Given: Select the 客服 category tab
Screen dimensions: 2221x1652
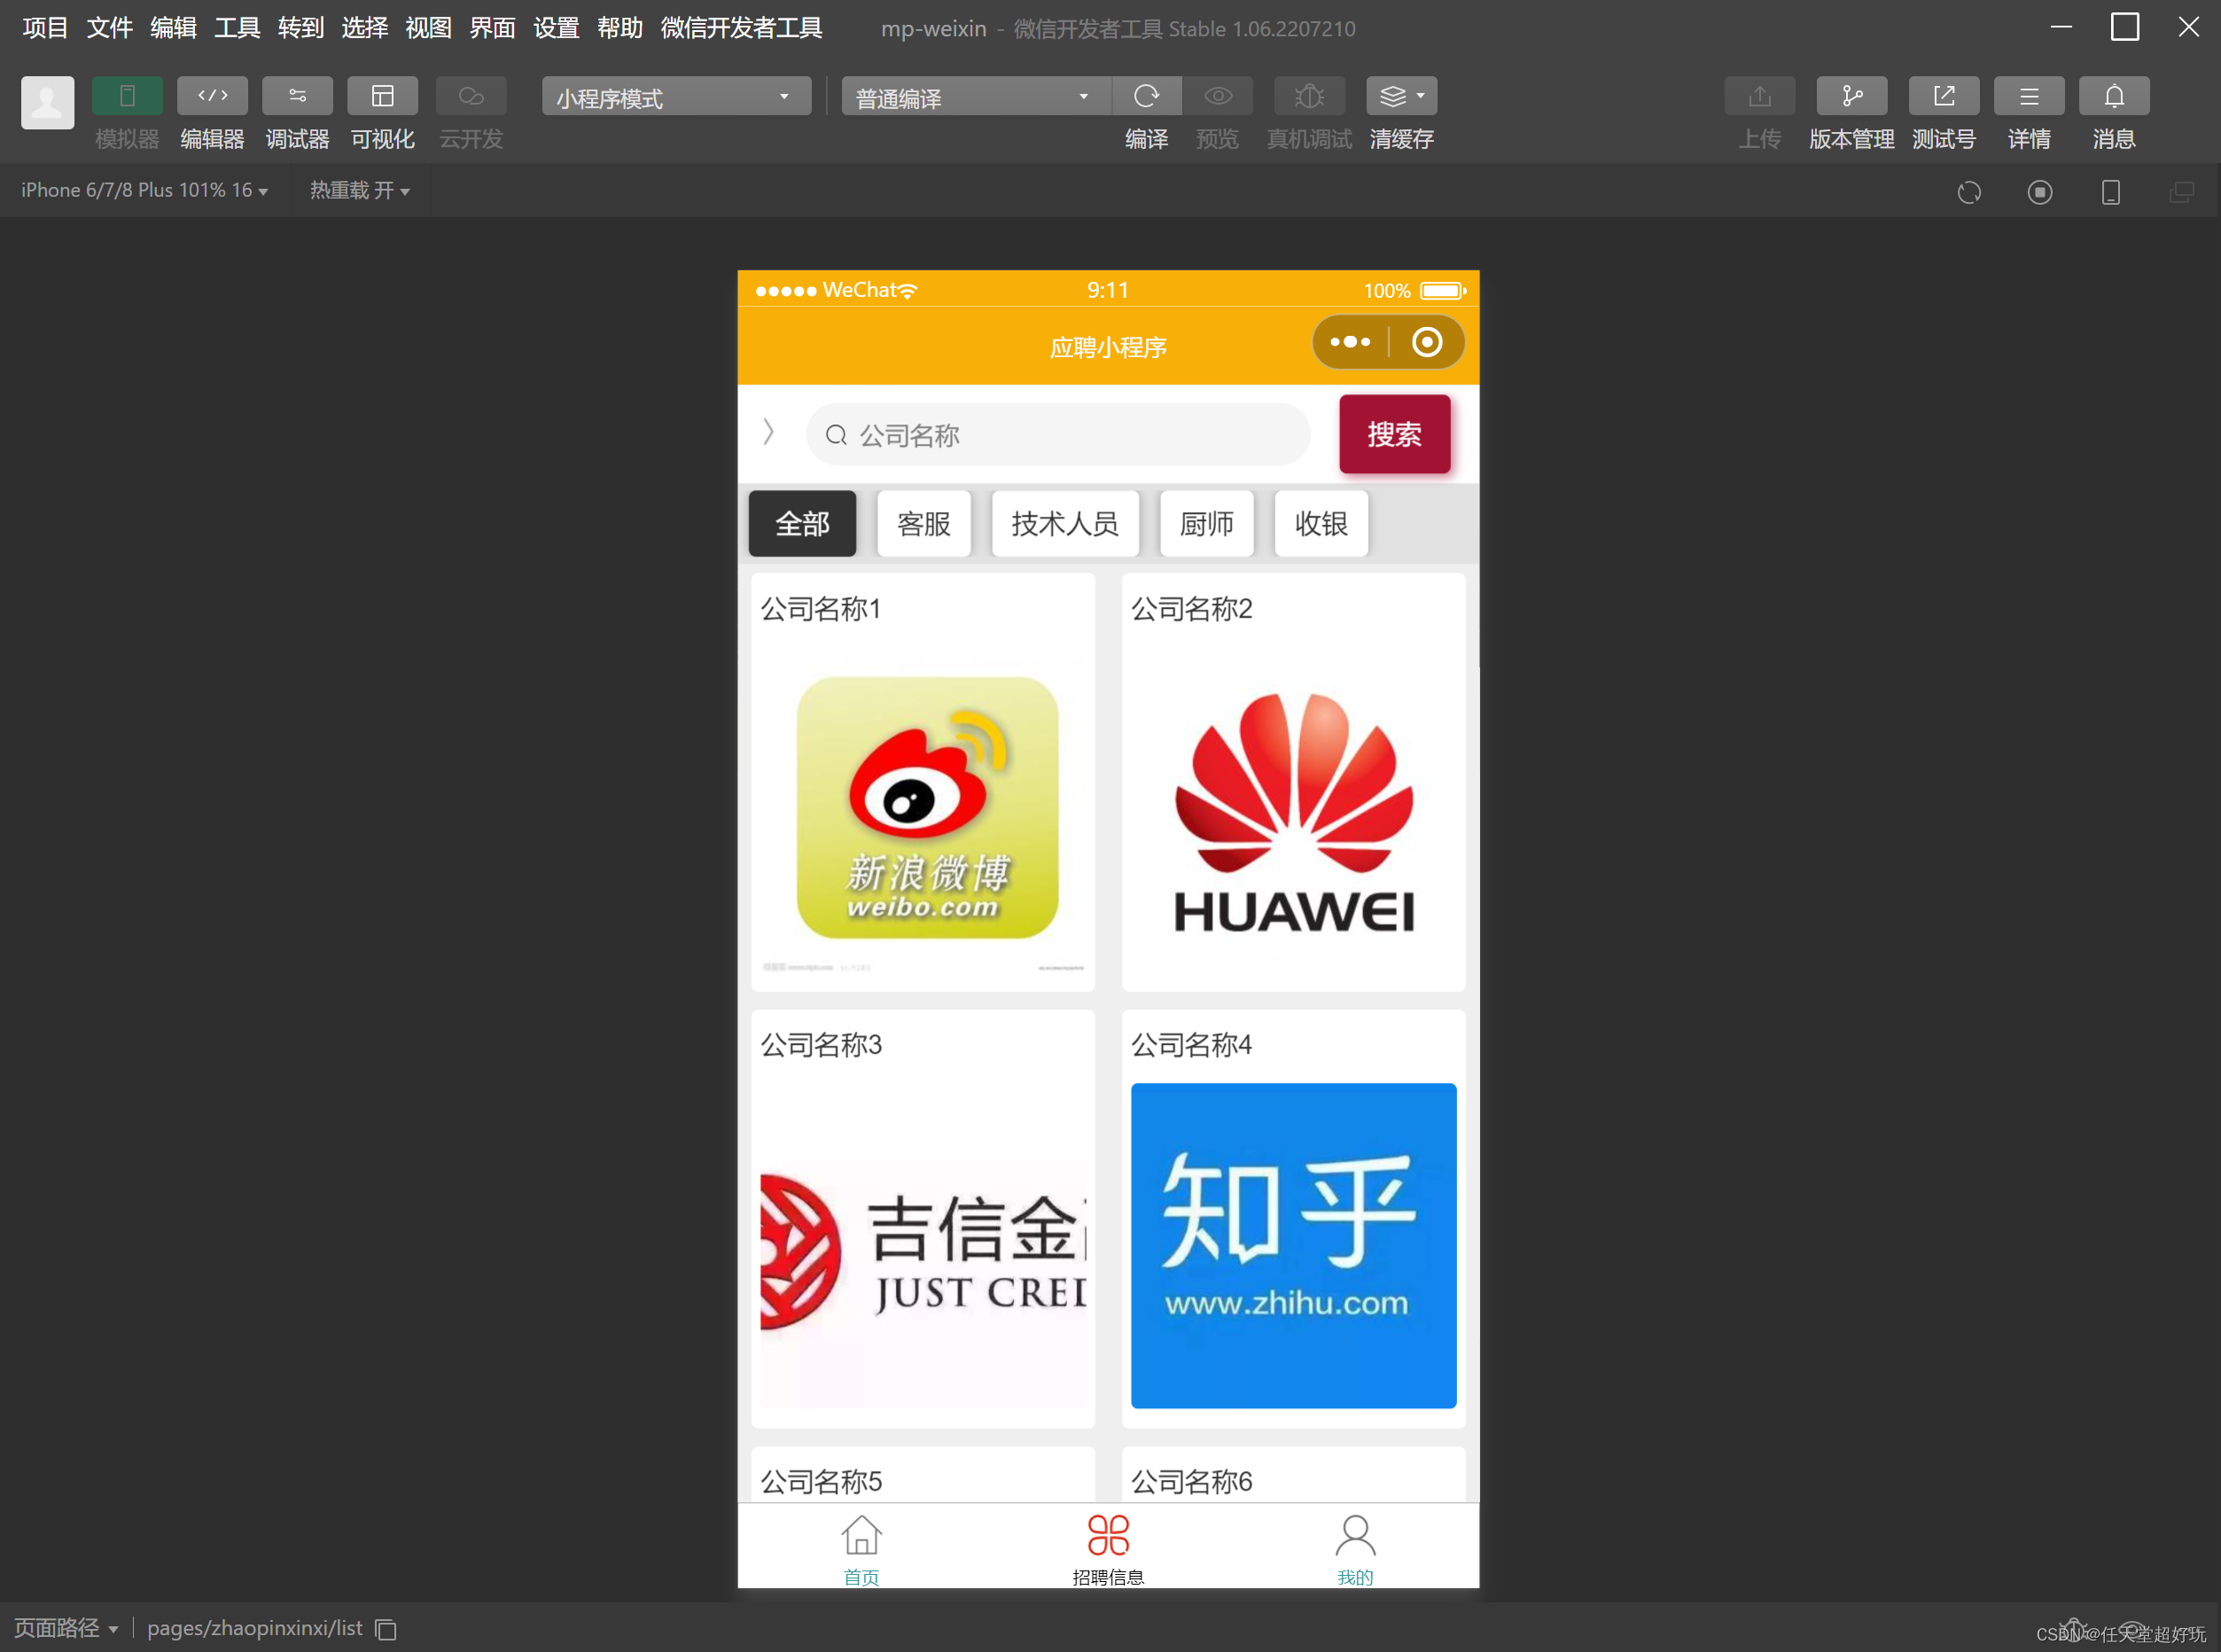Looking at the screenshot, I should (923, 523).
